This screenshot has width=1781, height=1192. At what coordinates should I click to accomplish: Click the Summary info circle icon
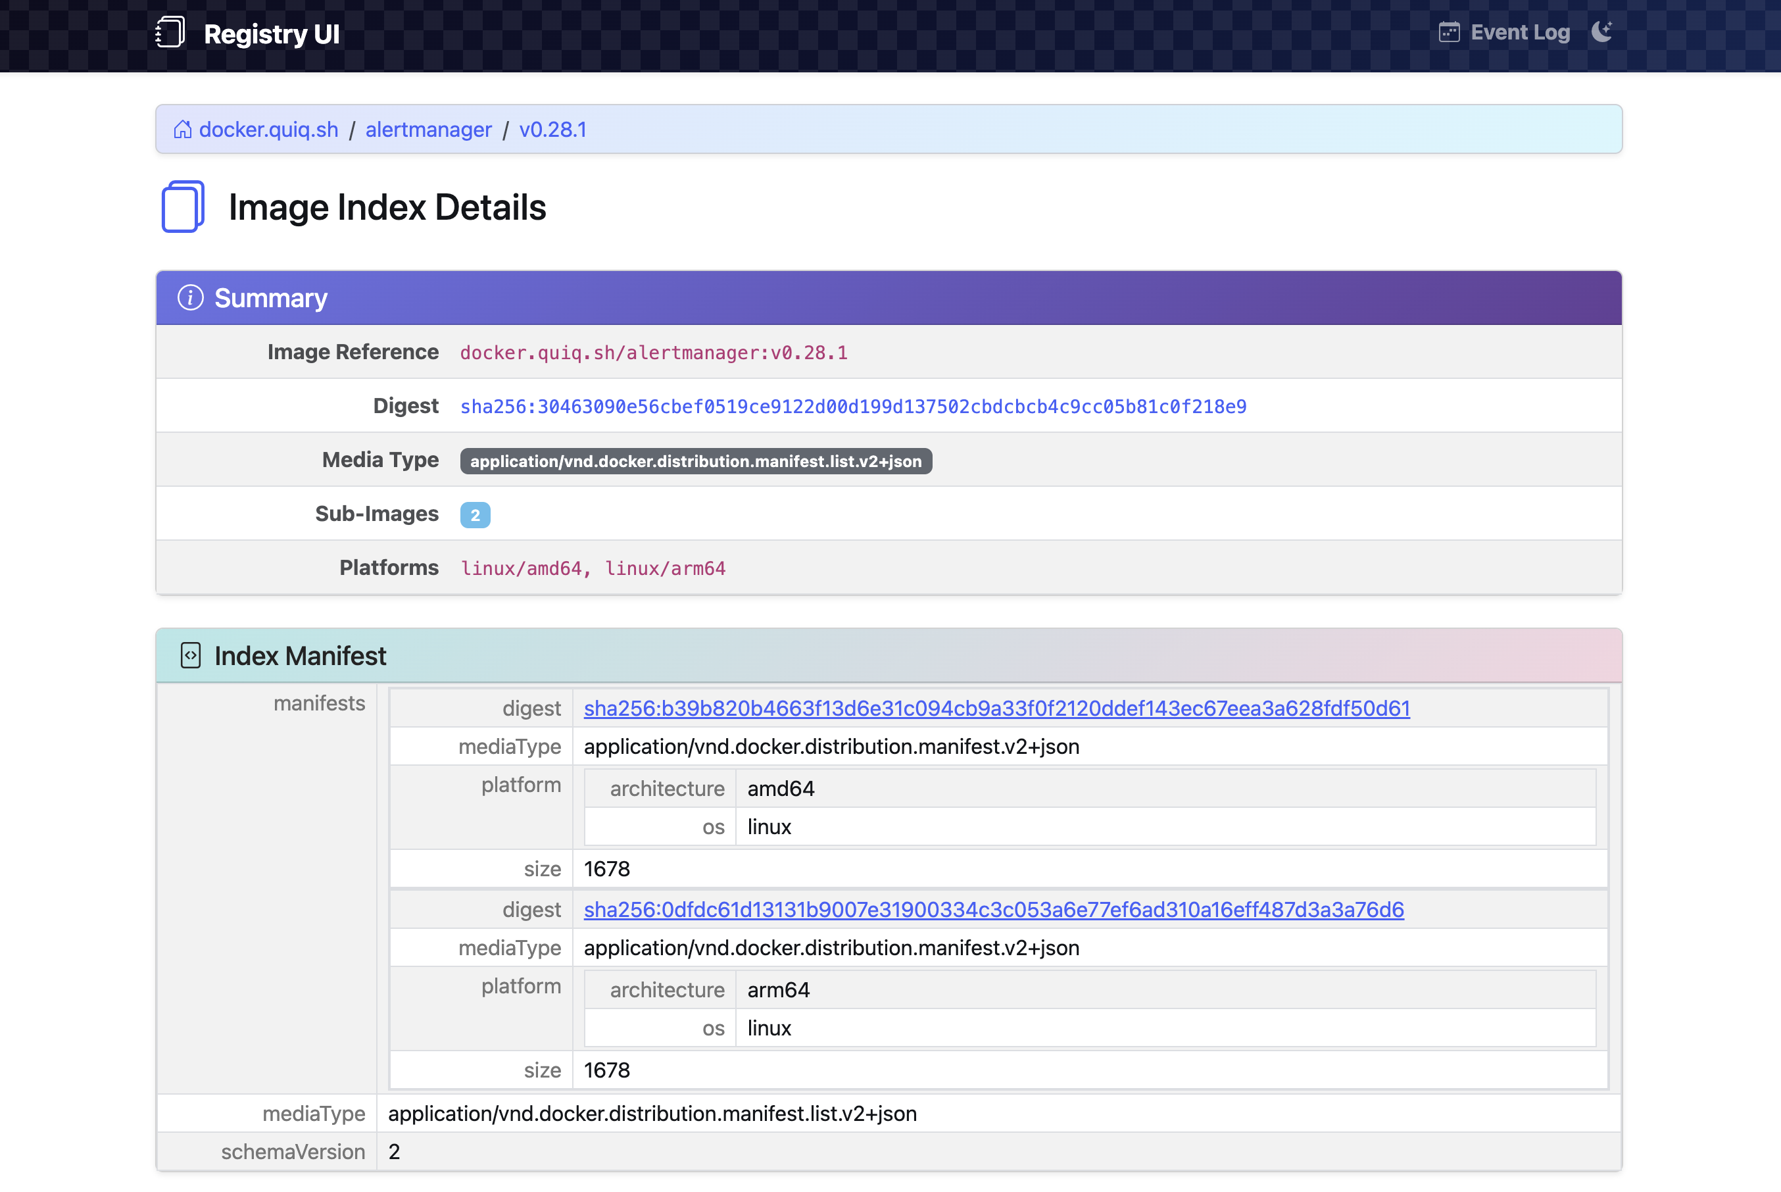click(x=190, y=297)
